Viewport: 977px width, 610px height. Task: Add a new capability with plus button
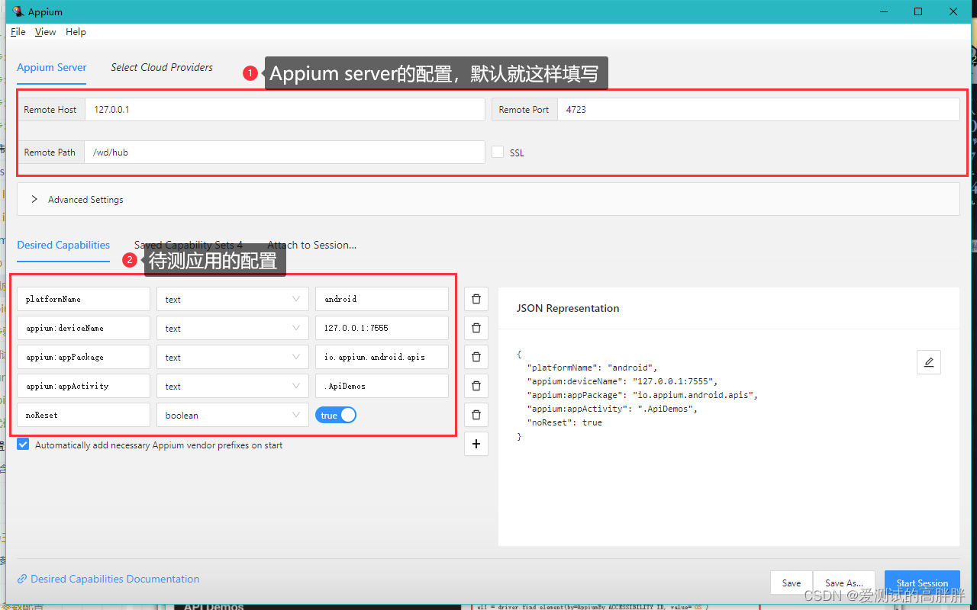pyautogui.click(x=476, y=444)
